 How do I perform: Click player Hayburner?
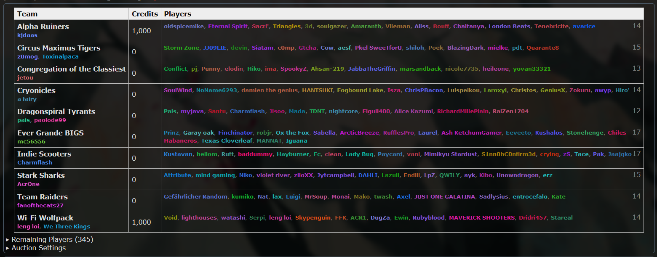point(293,154)
